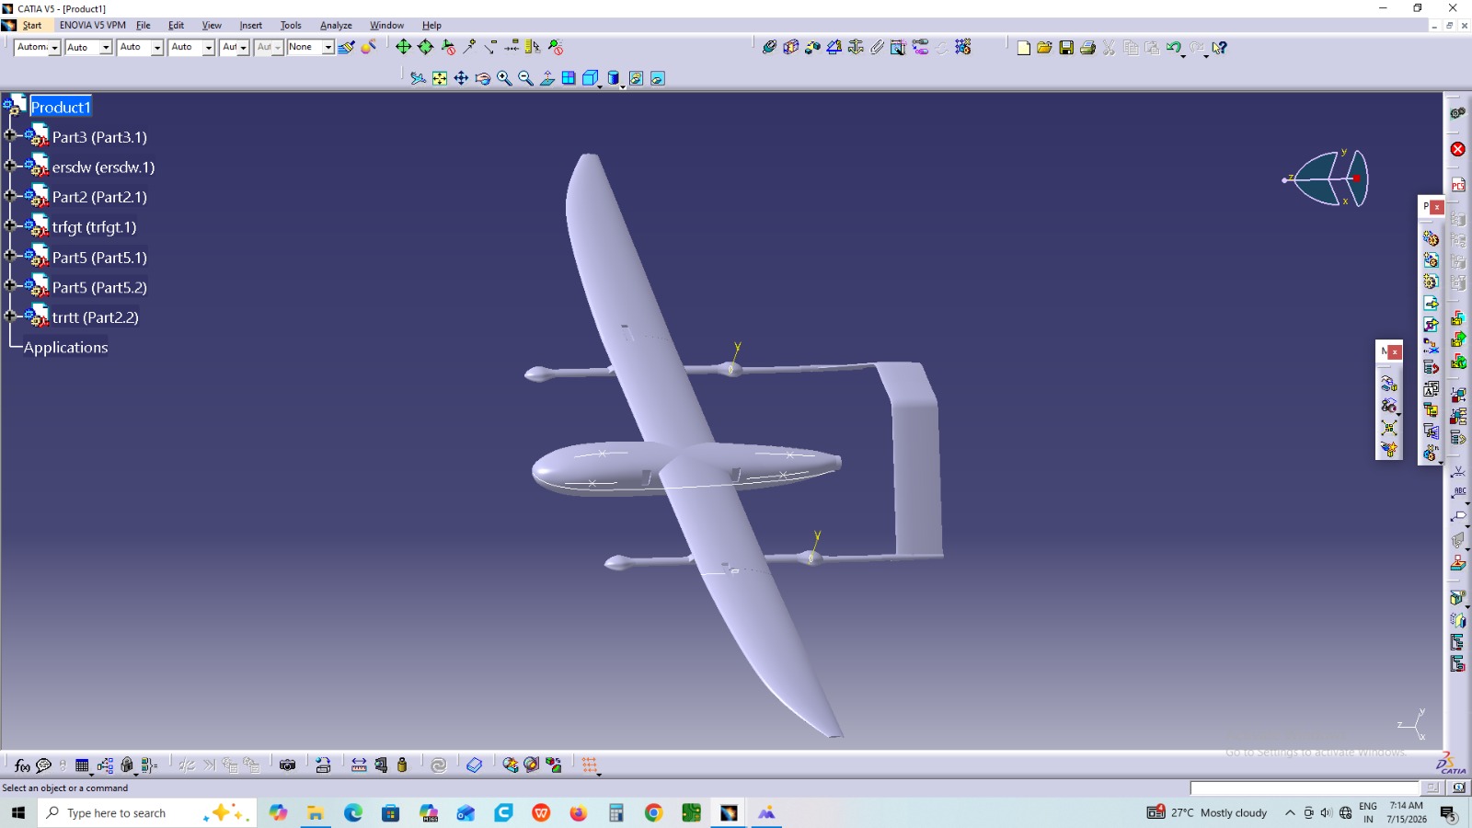Select ersdw (ersdw.1) in the tree
The width and height of the screenshot is (1472, 828).
(103, 167)
